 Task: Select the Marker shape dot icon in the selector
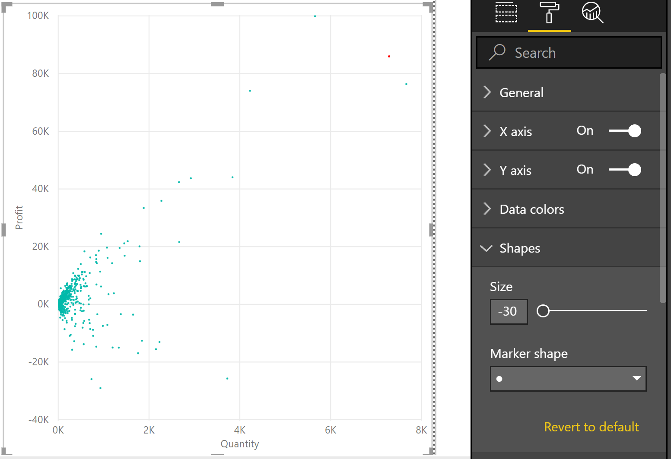[499, 379]
